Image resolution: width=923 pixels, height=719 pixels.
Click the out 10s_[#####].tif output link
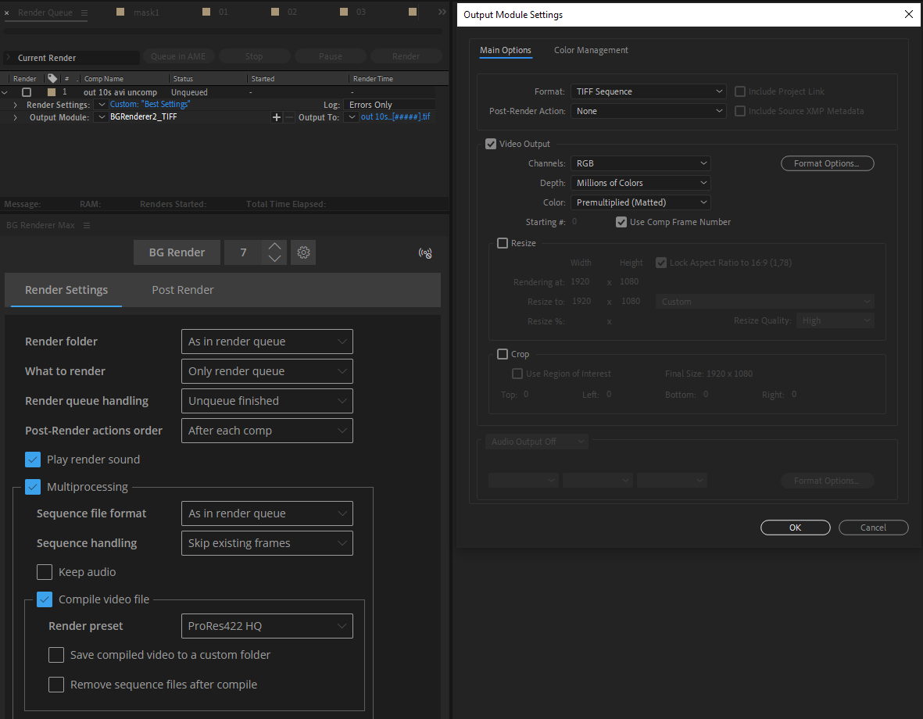pos(395,116)
